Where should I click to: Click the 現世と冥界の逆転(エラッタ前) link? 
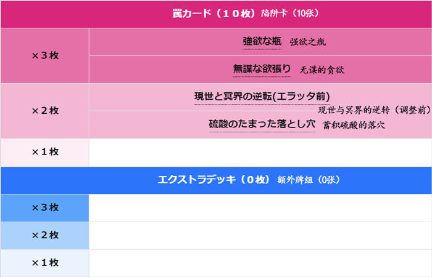click(262, 97)
